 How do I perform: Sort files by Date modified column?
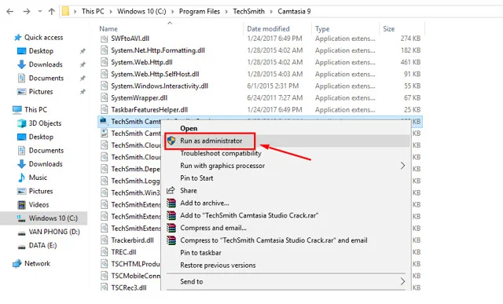point(268,29)
